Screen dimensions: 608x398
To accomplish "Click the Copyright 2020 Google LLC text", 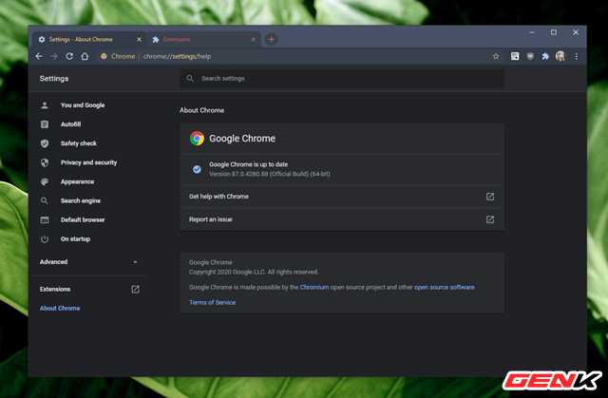I will 254,272.
